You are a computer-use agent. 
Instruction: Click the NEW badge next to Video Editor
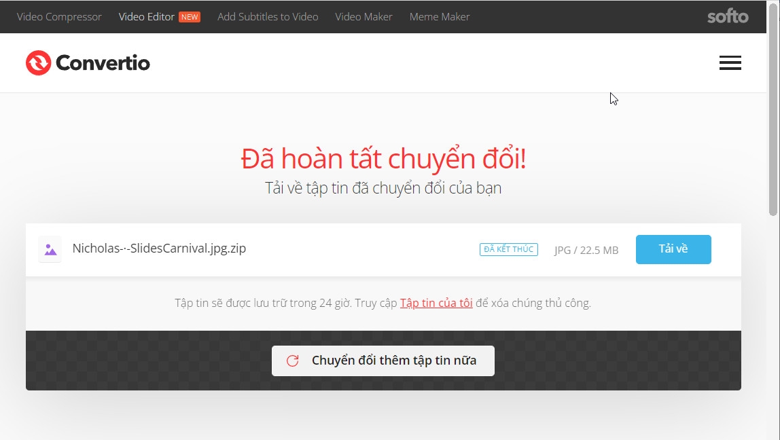[x=192, y=16]
